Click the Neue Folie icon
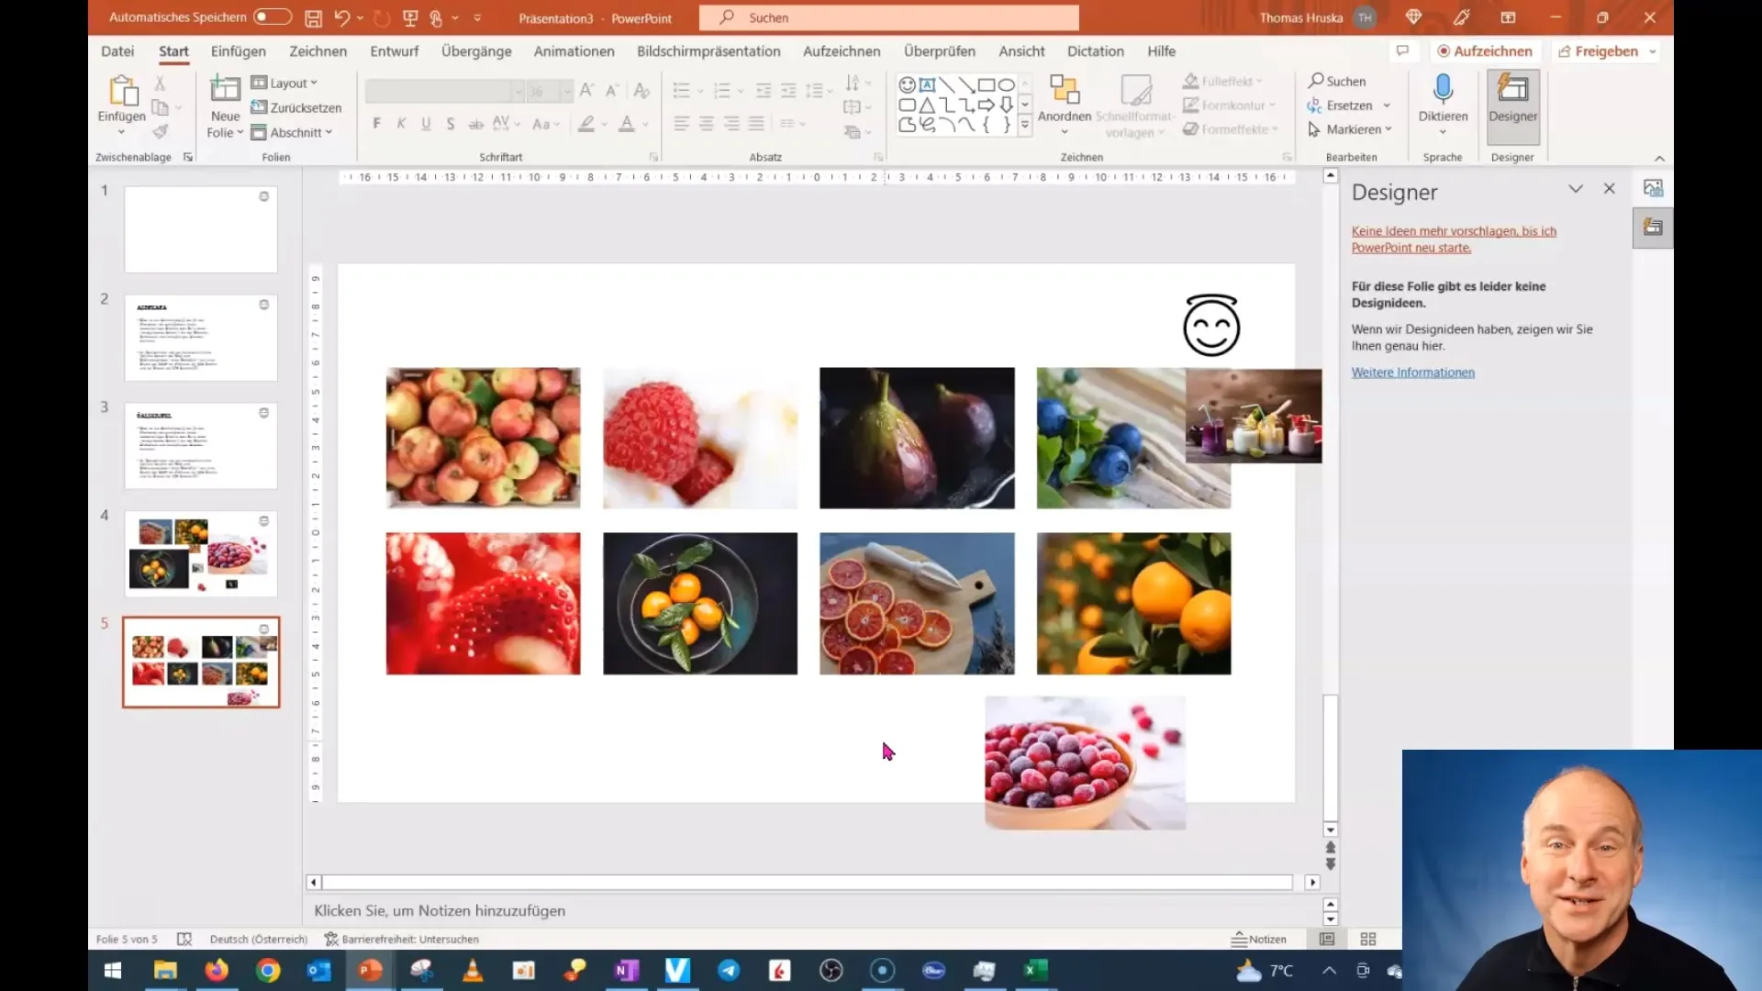This screenshot has width=1762, height=991. pyautogui.click(x=225, y=89)
